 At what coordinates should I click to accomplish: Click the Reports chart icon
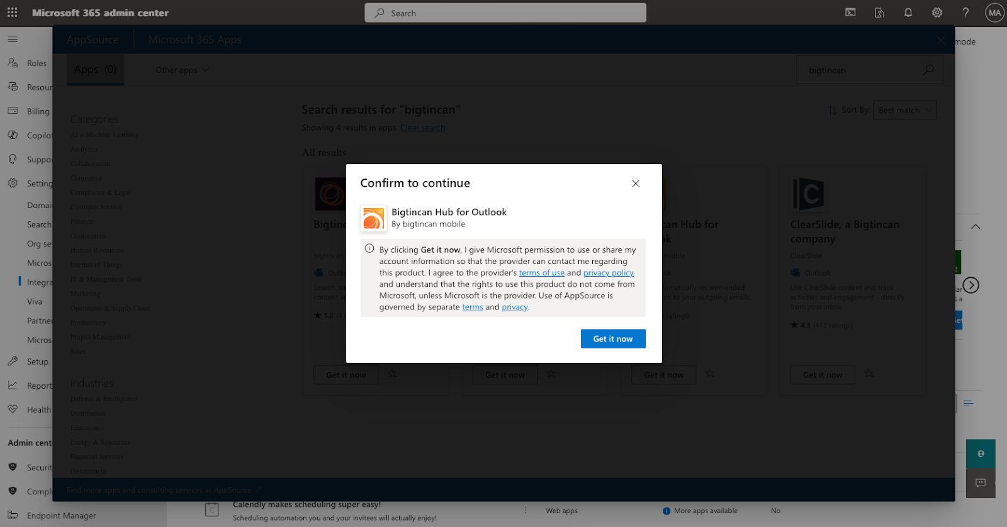click(x=13, y=386)
